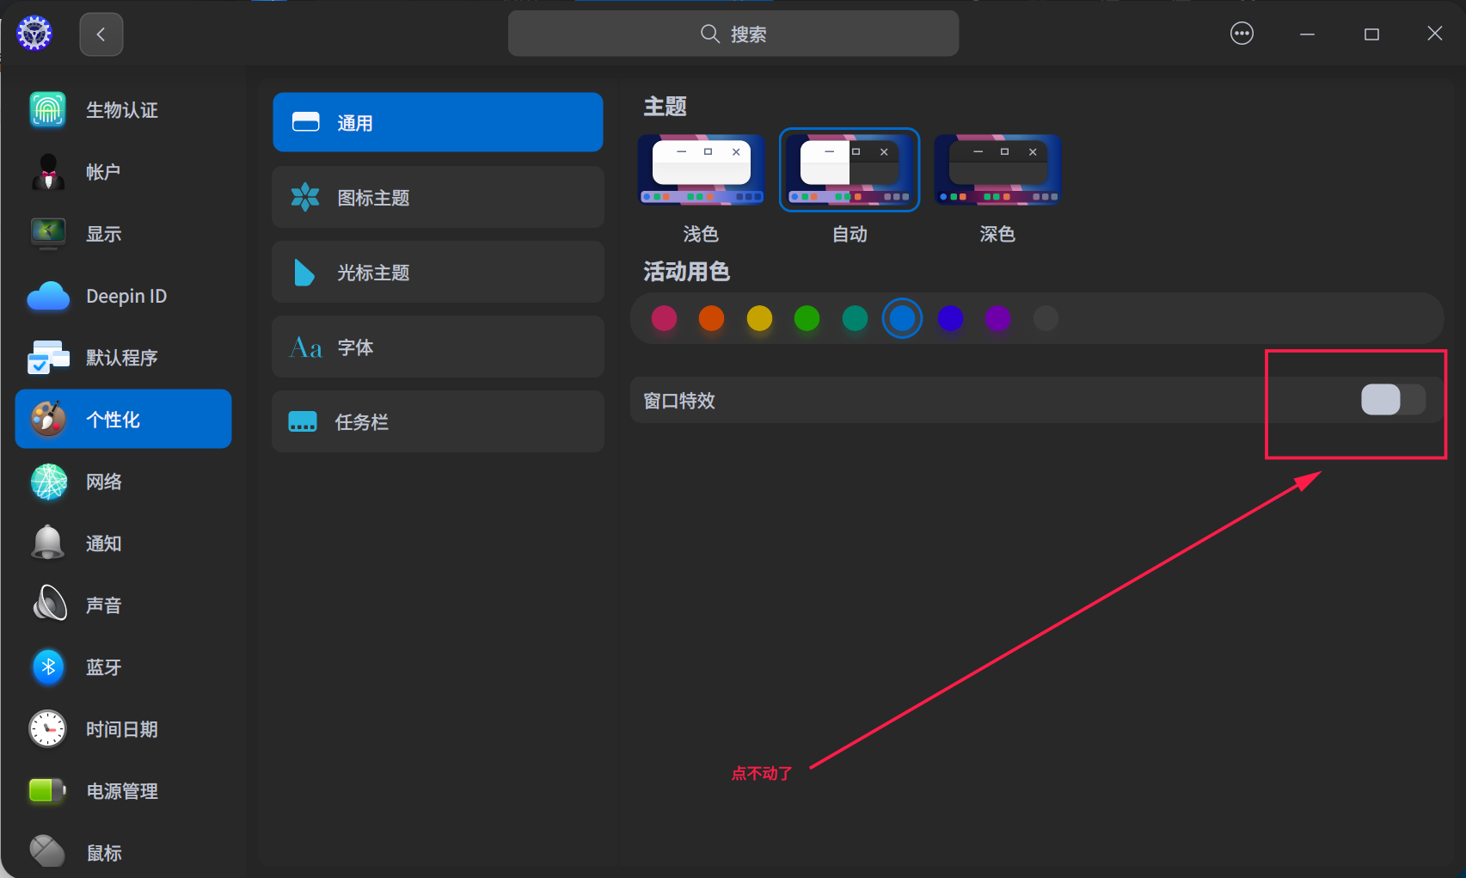Select the 浅色 light theme thumbnail
1466x878 pixels.
[701, 169]
